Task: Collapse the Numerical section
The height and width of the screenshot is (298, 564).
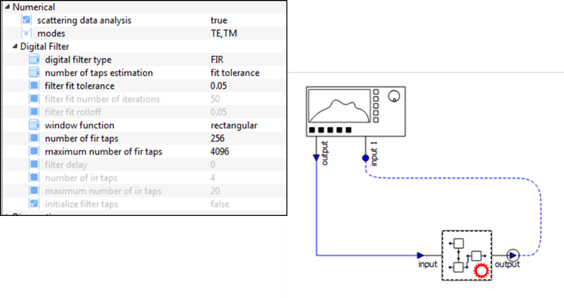Action: [7, 7]
